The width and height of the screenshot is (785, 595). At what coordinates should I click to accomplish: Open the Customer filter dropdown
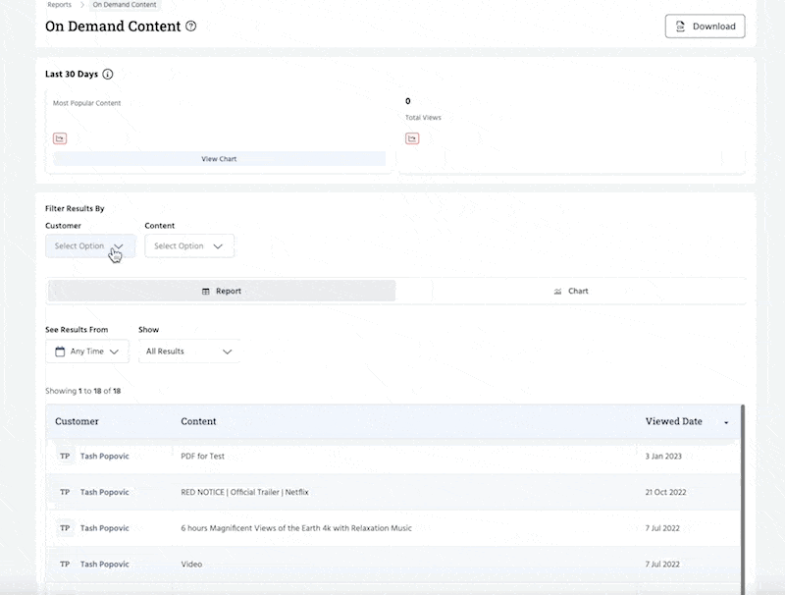pos(89,246)
